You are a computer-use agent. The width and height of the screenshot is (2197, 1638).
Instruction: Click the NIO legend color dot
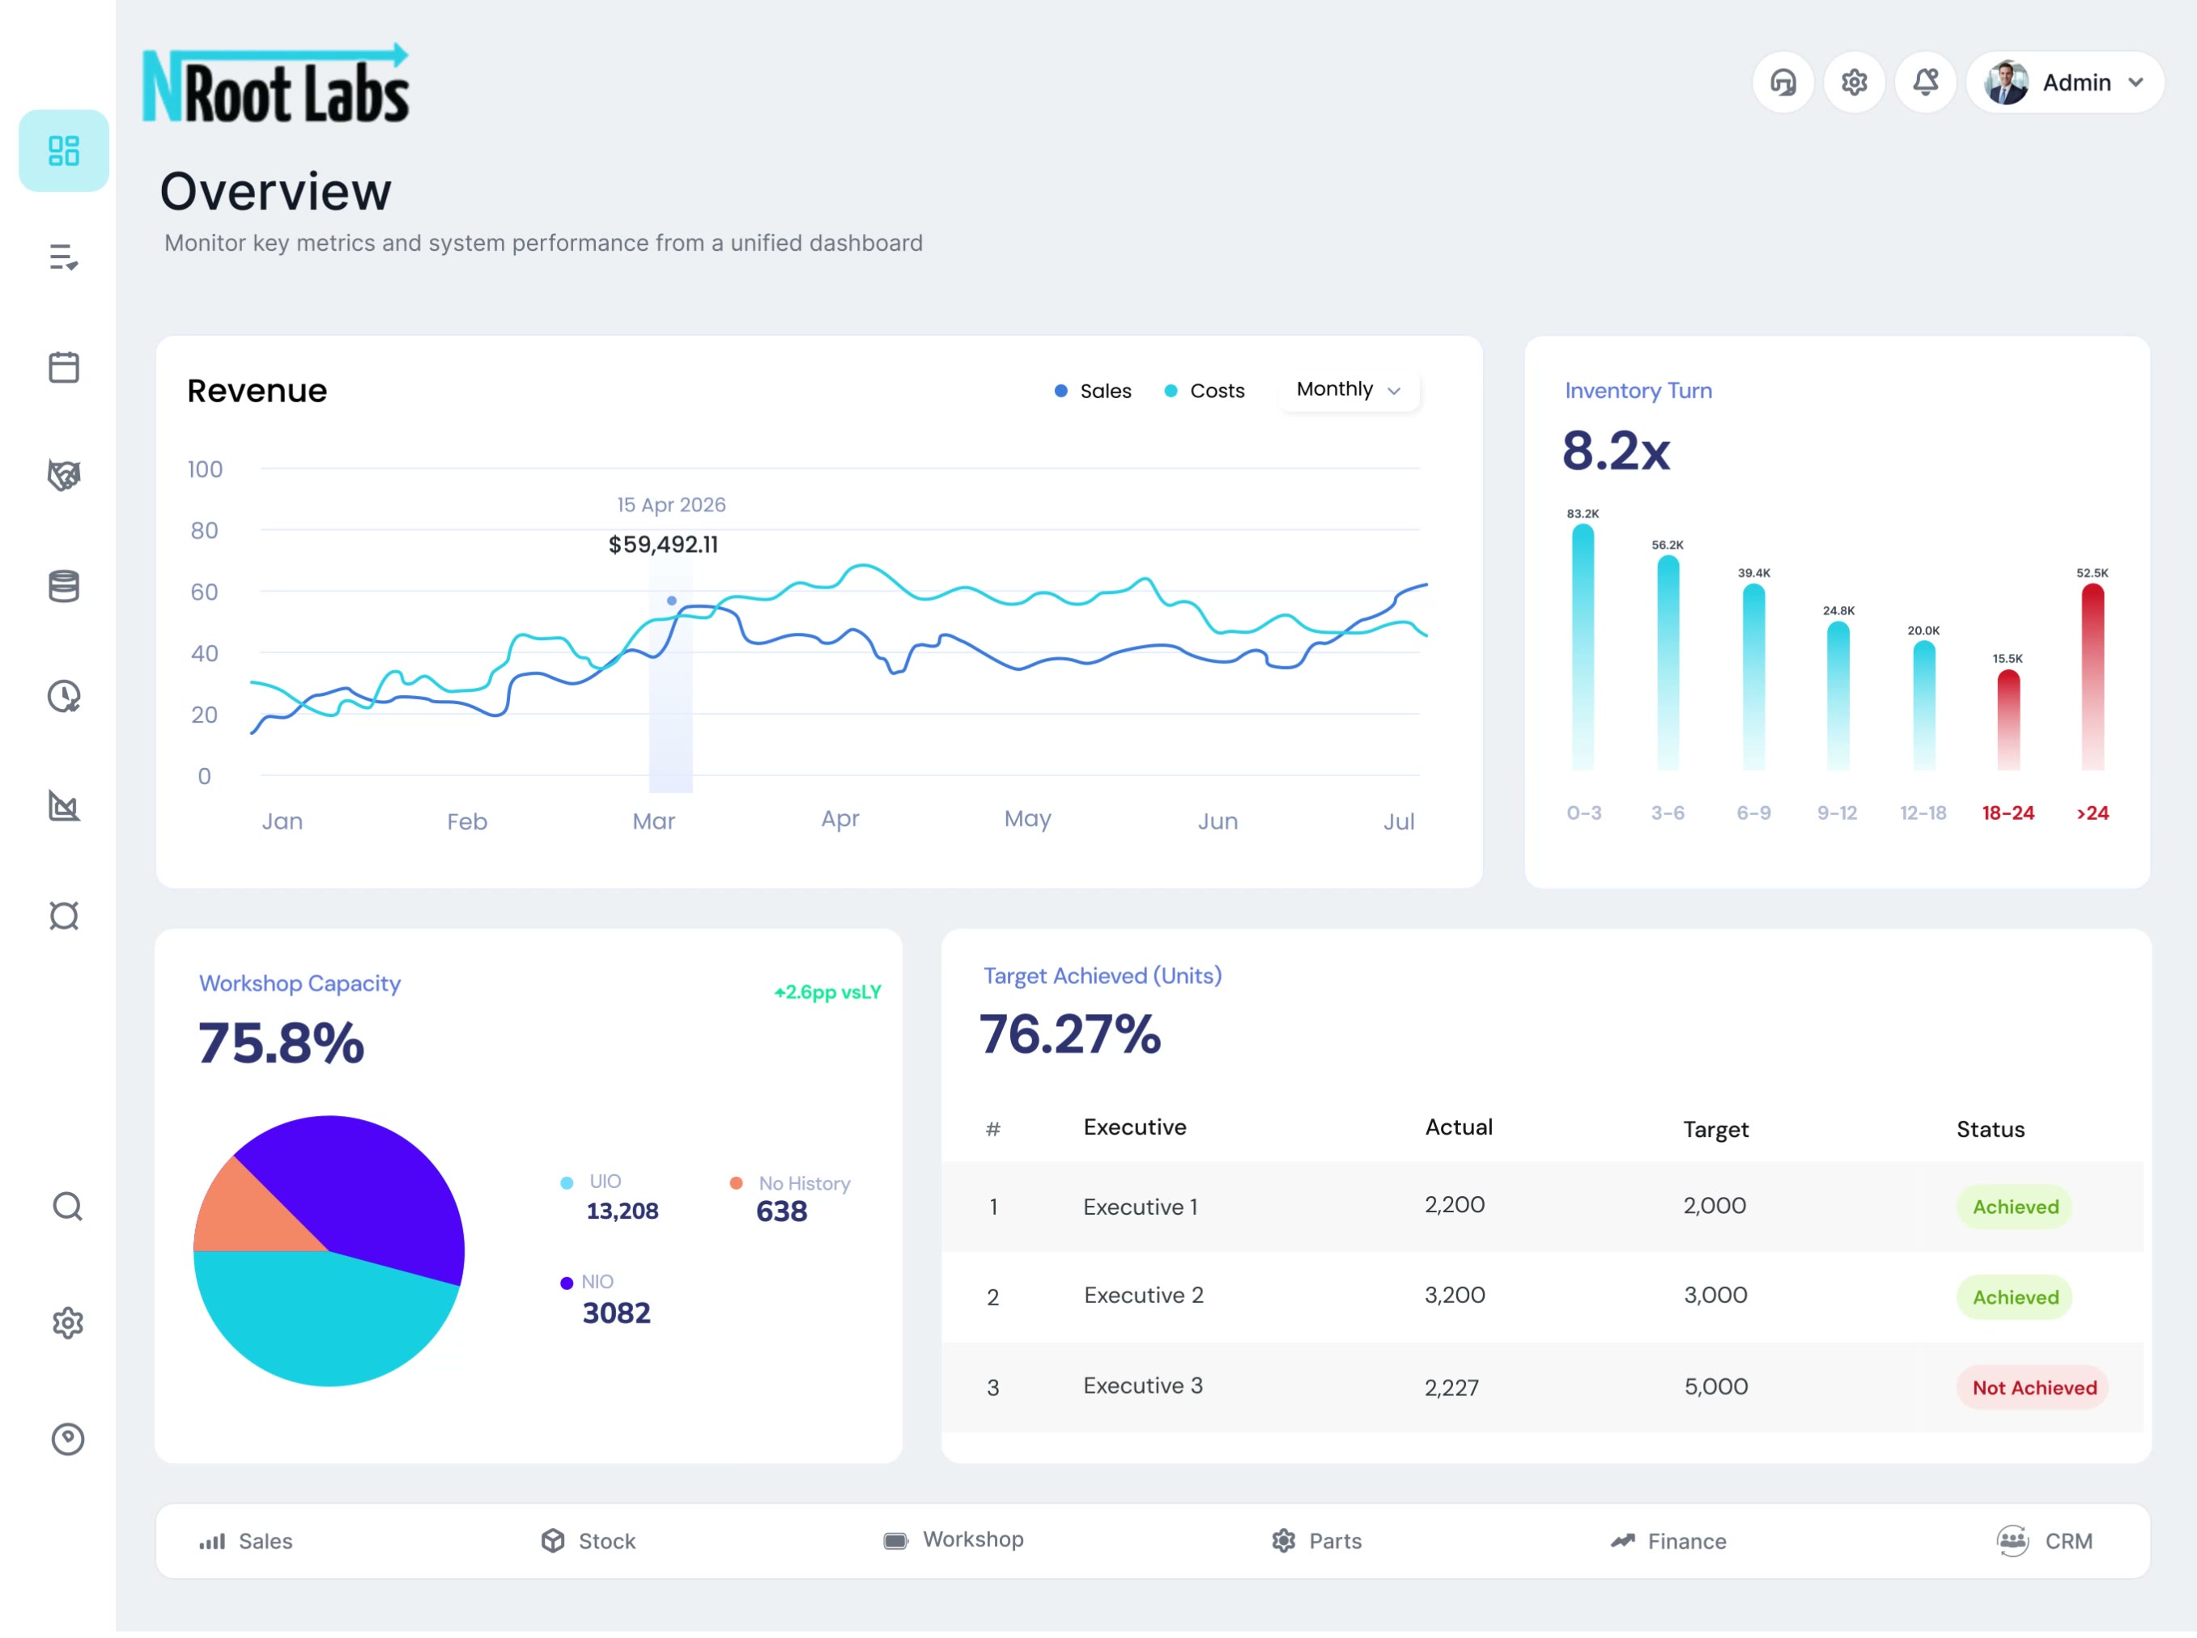click(567, 1283)
